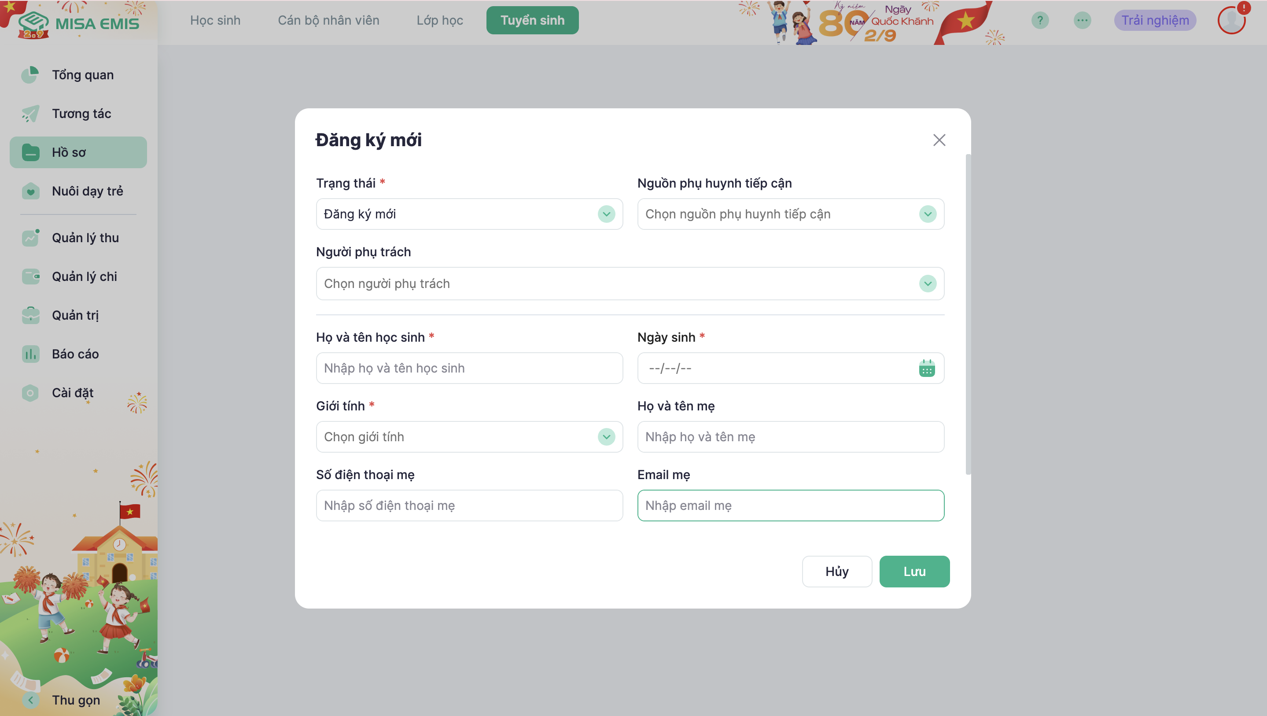Click the Hủy cancel button
The image size is (1267, 716).
837,571
